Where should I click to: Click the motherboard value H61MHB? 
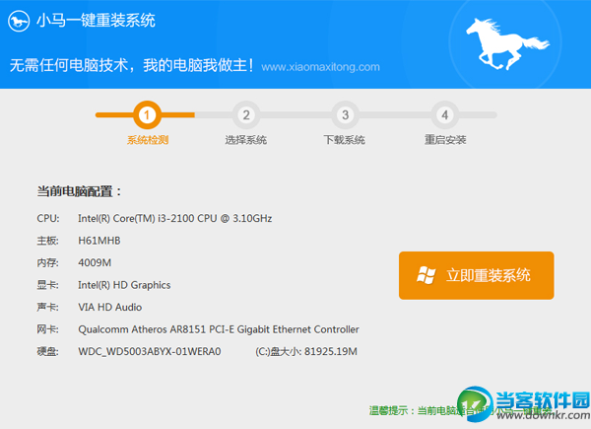pos(99,241)
